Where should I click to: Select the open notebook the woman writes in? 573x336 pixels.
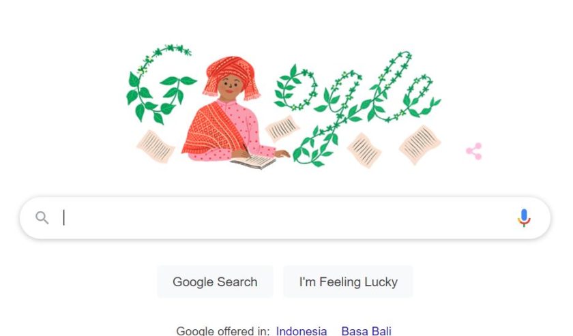tap(253, 161)
